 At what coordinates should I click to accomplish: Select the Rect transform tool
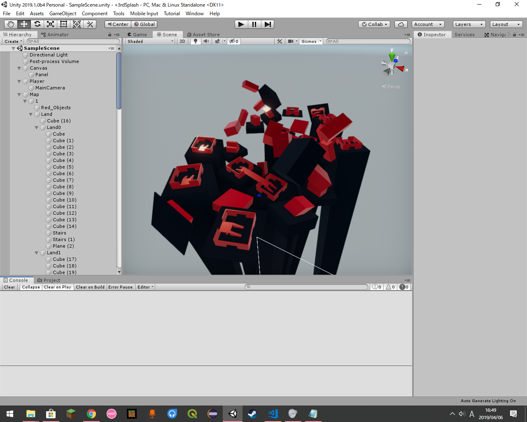point(63,24)
